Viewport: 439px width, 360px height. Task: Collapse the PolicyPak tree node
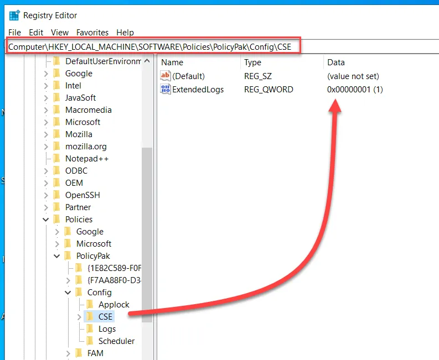[x=57, y=256]
